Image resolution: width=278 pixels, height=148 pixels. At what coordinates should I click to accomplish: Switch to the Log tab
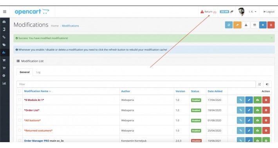pos(38,72)
